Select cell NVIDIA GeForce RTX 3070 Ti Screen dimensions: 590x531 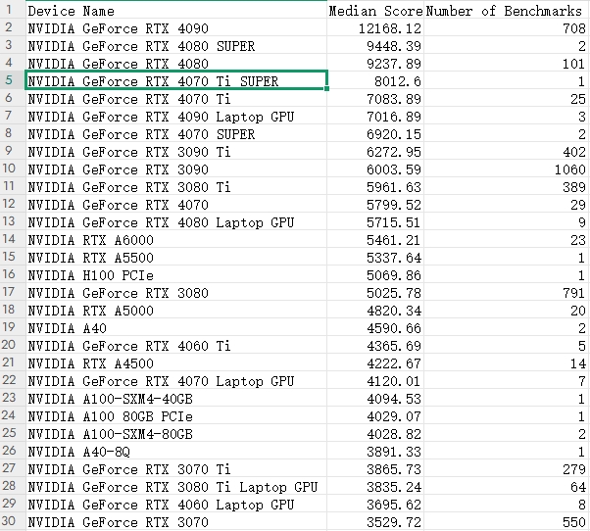[176, 468]
